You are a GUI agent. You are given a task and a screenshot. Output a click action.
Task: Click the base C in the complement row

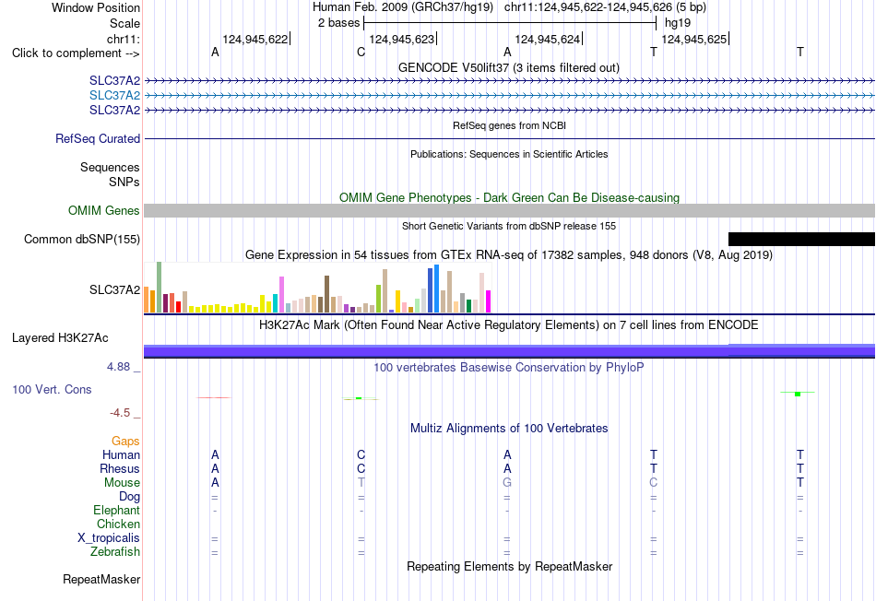pos(361,52)
